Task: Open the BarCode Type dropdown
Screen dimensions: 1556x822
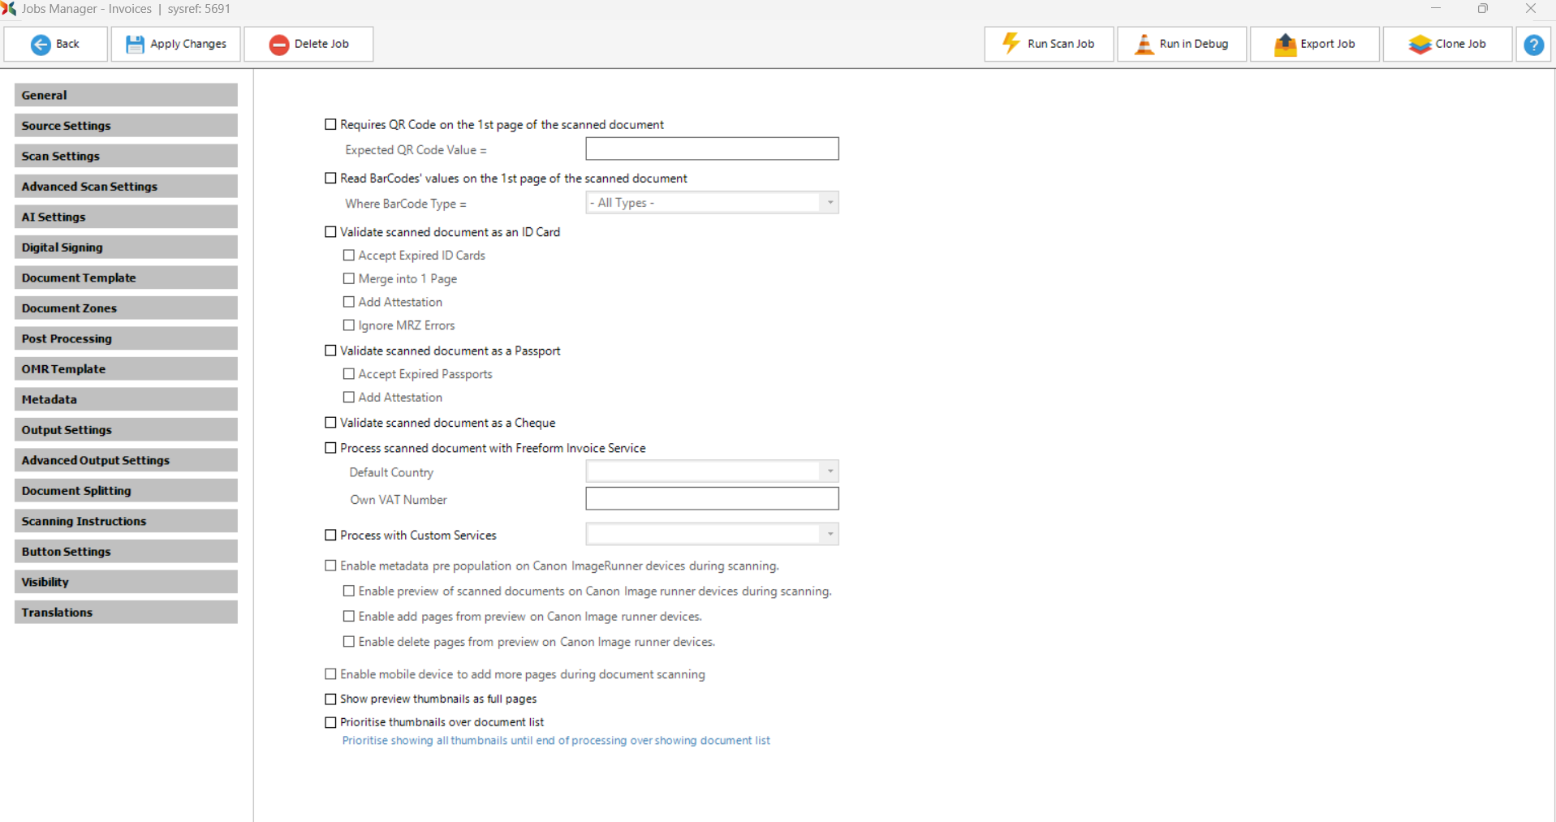Action: (712, 203)
